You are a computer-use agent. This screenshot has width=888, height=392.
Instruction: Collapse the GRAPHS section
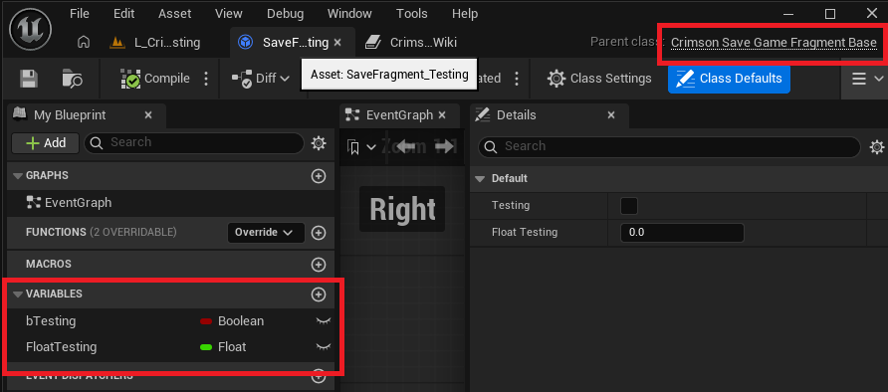pyautogui.click(x=18, y=176)
